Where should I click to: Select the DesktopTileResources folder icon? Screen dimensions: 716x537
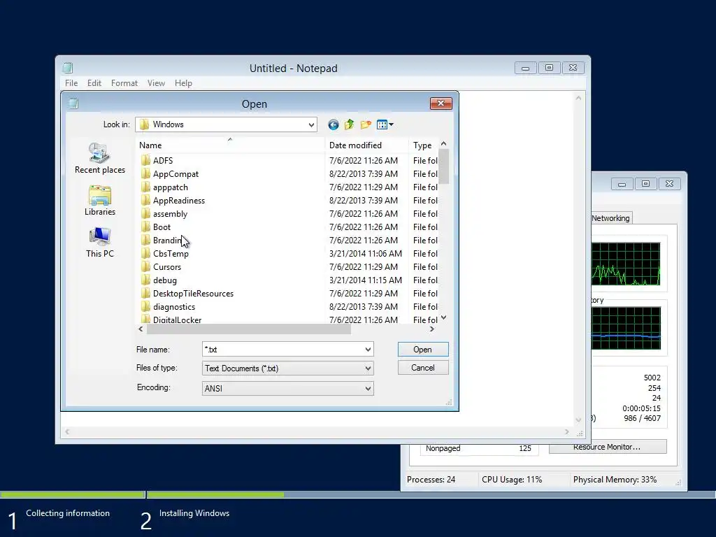click(145, 293)
